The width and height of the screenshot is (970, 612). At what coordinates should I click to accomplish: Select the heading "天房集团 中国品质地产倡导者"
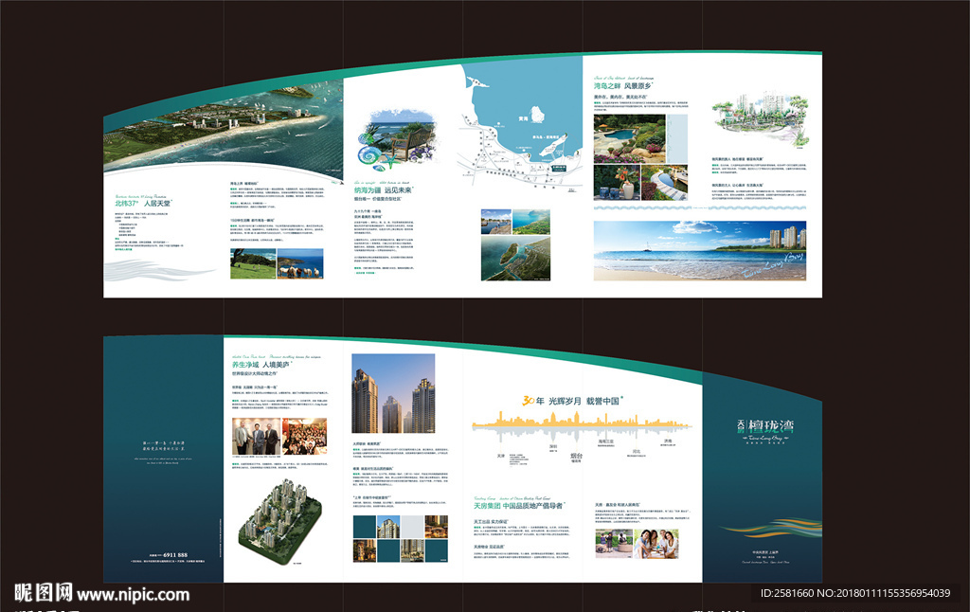pyautogui.click(x=519, y=506)
